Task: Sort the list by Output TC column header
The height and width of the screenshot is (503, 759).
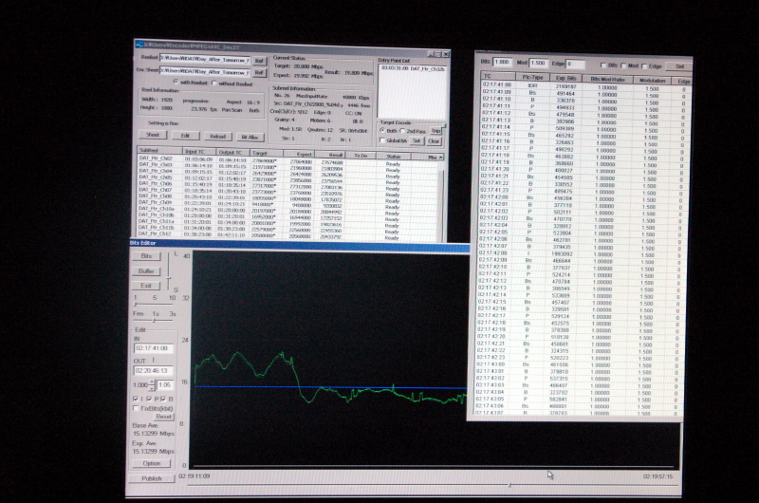Action: click(232, 150)
